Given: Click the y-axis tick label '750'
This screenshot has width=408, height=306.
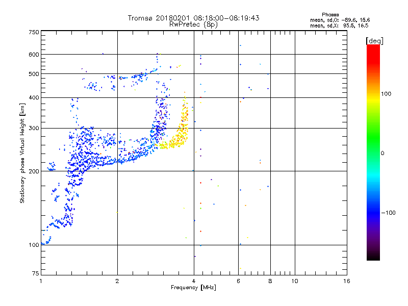Looking at the screenshot, I should (x=34, y=32).
